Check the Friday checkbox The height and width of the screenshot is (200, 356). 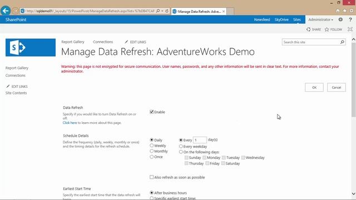[207, 163]
